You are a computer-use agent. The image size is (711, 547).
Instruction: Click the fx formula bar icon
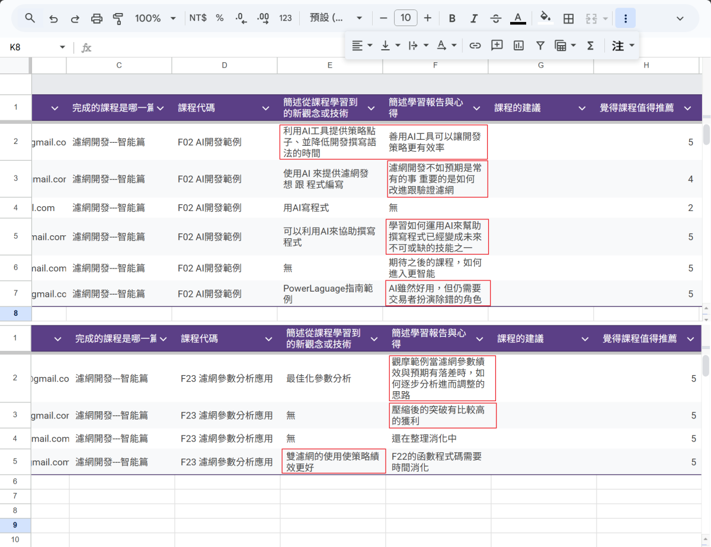click(x=87, y=47)
